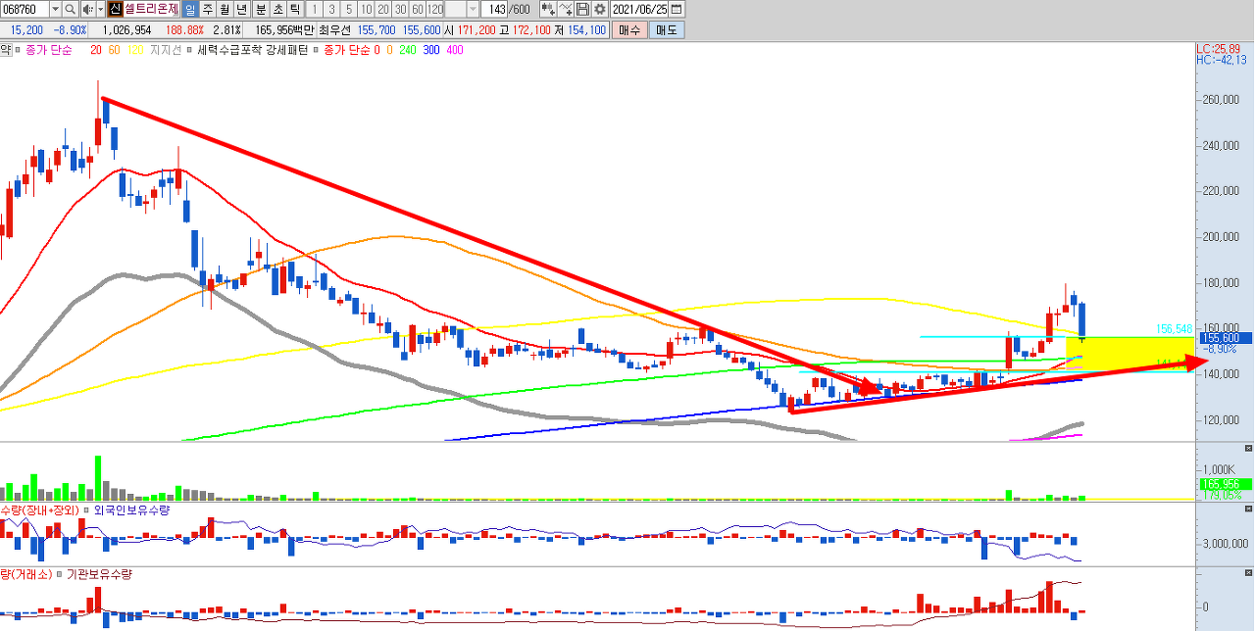Switch to the 분 minute period tab

(261, 9)
